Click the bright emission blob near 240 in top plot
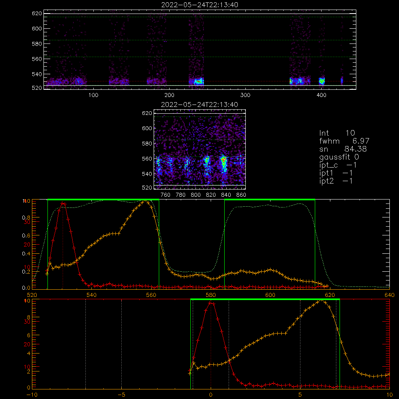 pos(199,81)
